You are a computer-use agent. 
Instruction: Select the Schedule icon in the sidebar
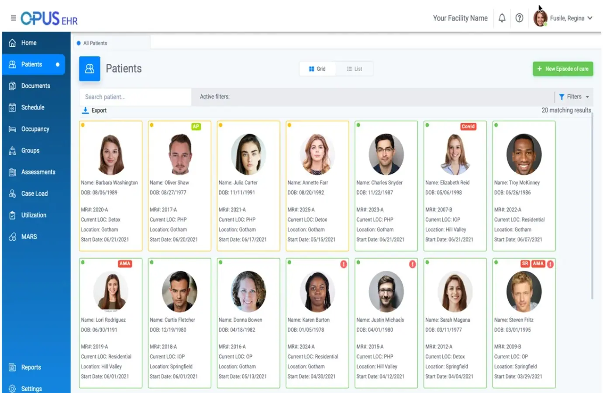pyautogui.click(x=13, y=107)
